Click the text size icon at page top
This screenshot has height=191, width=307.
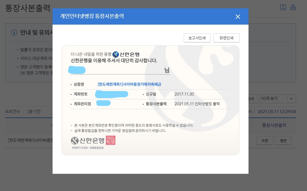[283, 7]
